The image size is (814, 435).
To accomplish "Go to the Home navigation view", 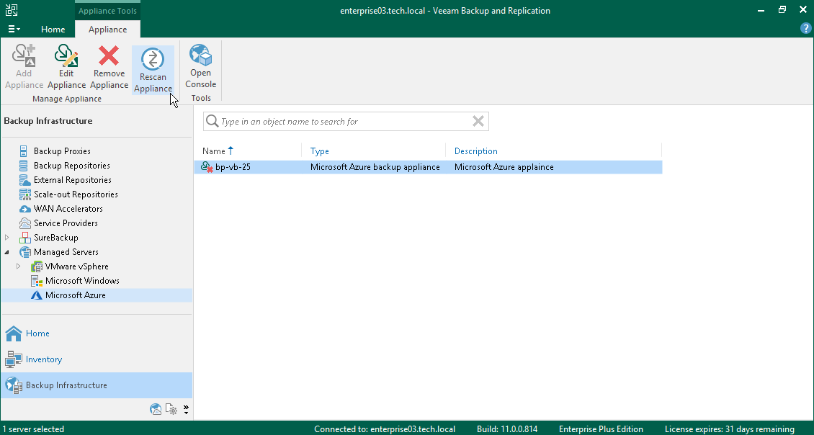I will (97, 333).
